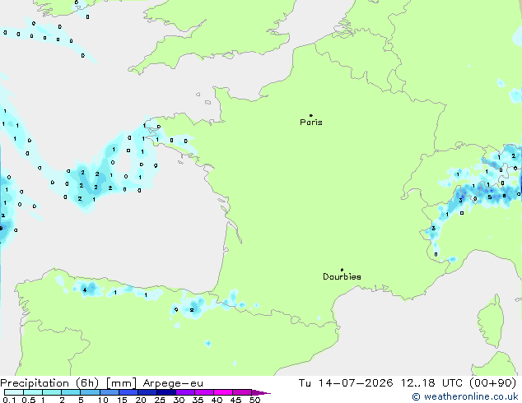Click legend color segment between 20 and 25

click(x=147, y=392)
